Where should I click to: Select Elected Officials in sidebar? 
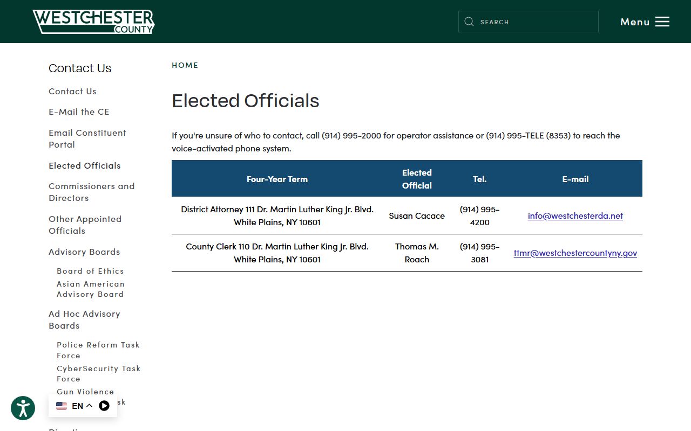tap(85, 166)
